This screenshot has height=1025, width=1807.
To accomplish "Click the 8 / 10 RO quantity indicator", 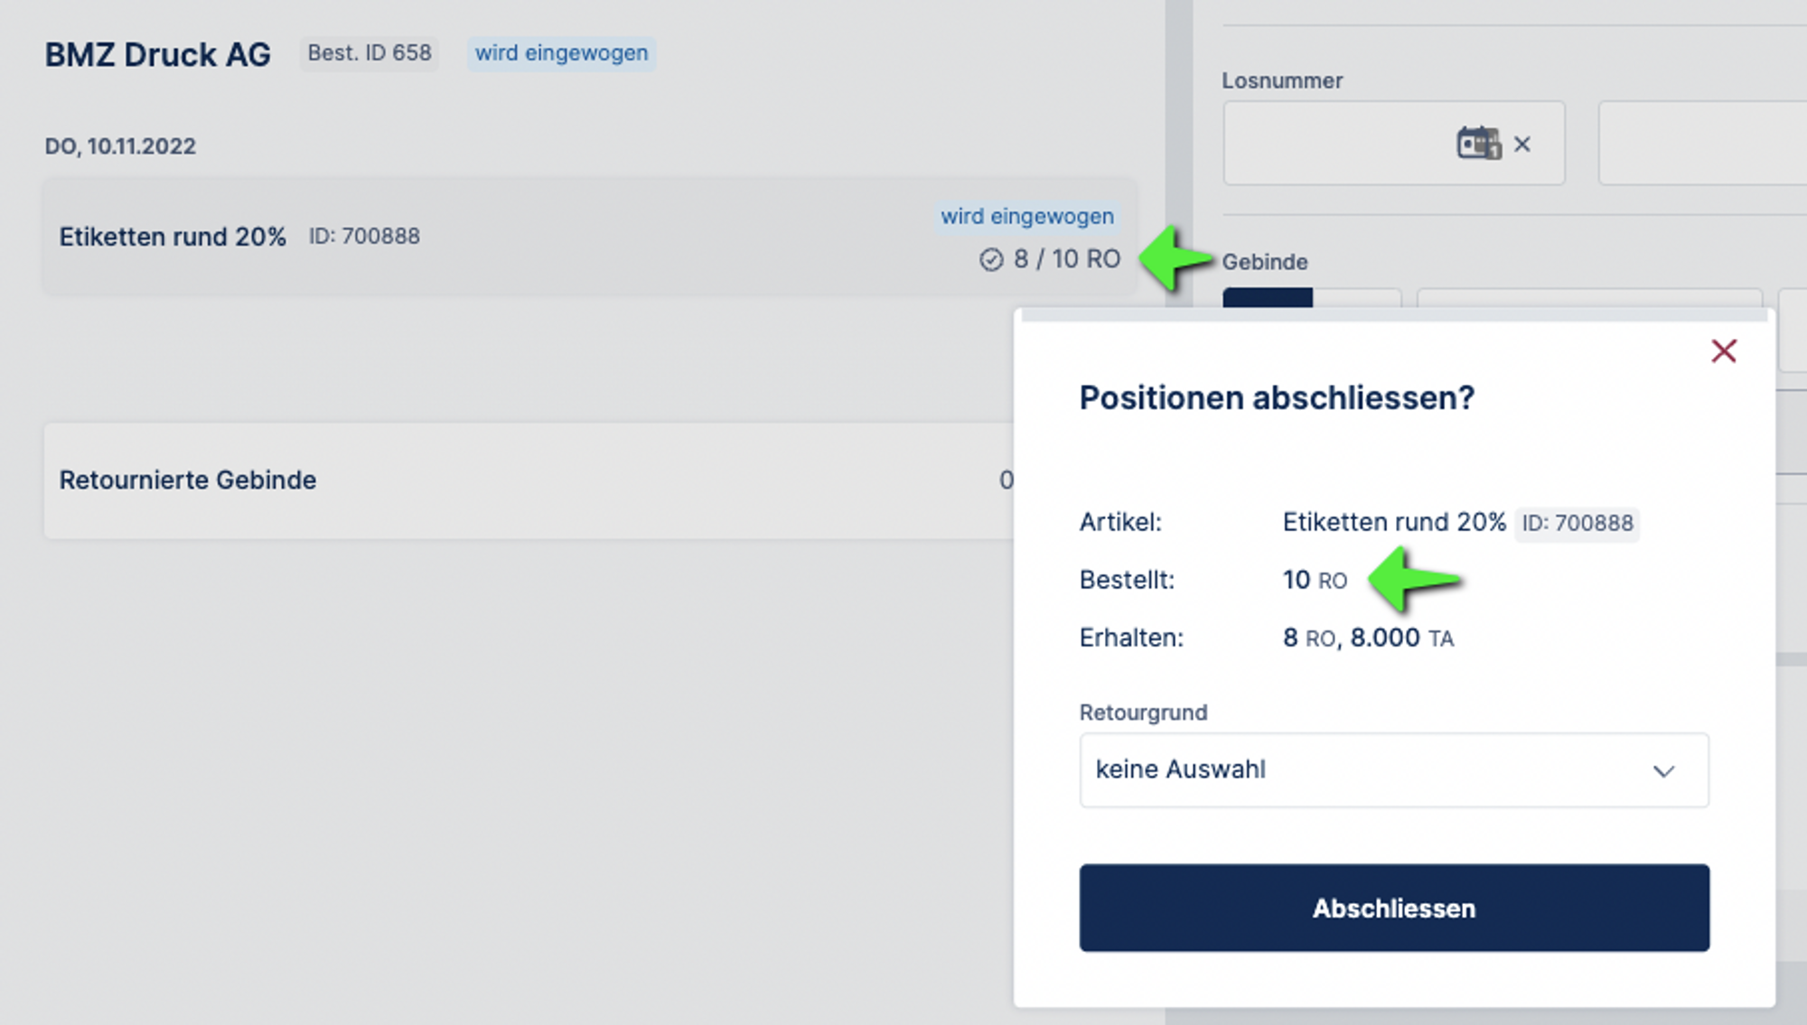I will point(1066,260).
